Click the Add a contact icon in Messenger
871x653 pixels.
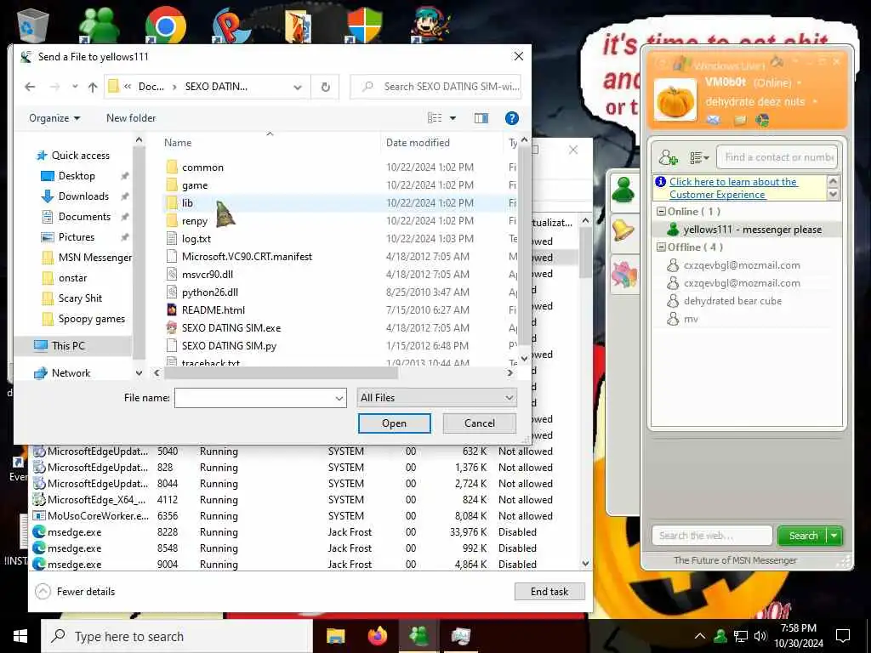[668, 157]
